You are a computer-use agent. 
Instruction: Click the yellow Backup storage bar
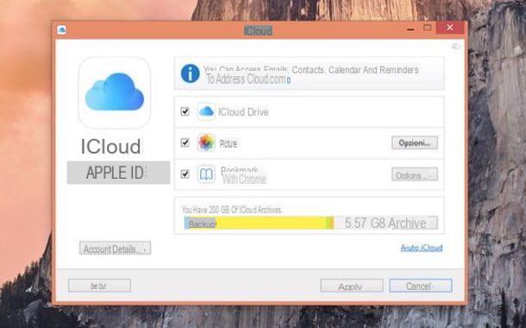click(259, 223)
